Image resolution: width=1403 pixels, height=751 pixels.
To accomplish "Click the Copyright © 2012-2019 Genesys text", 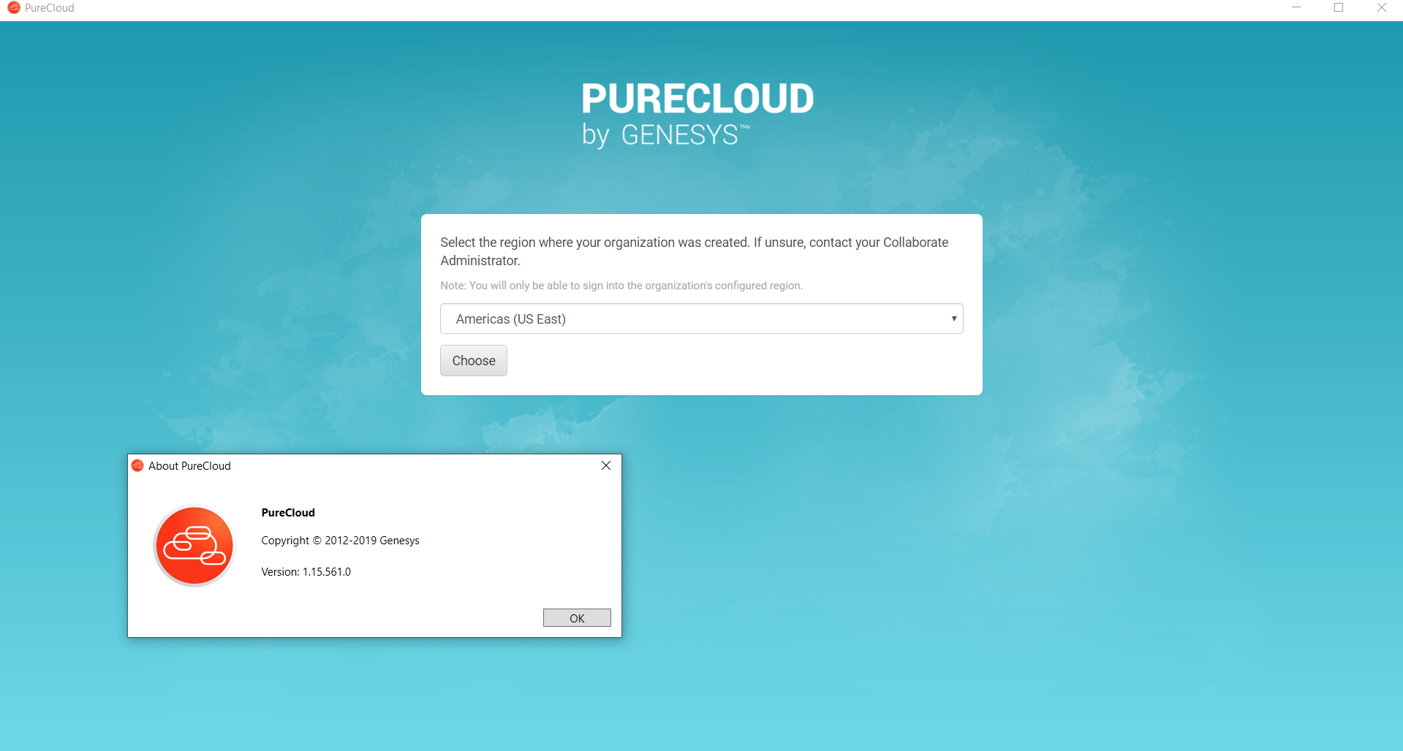I will [341, 541].
